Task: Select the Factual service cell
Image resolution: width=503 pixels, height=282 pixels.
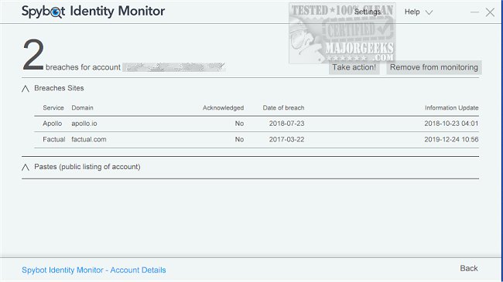Action: pyautogui.click(x=53, y=139)
